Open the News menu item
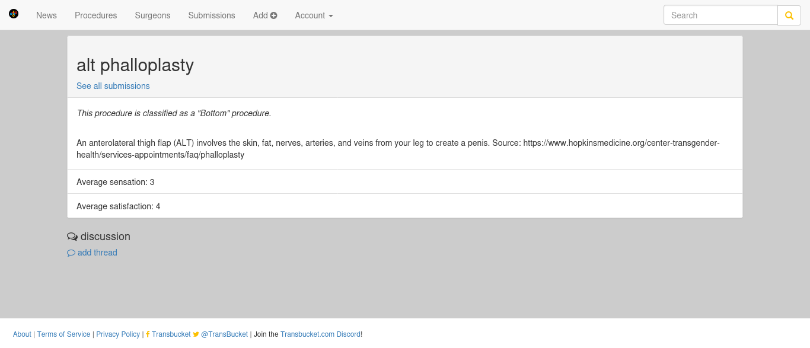This screenshot has height=348, width=810. (46, 15)
